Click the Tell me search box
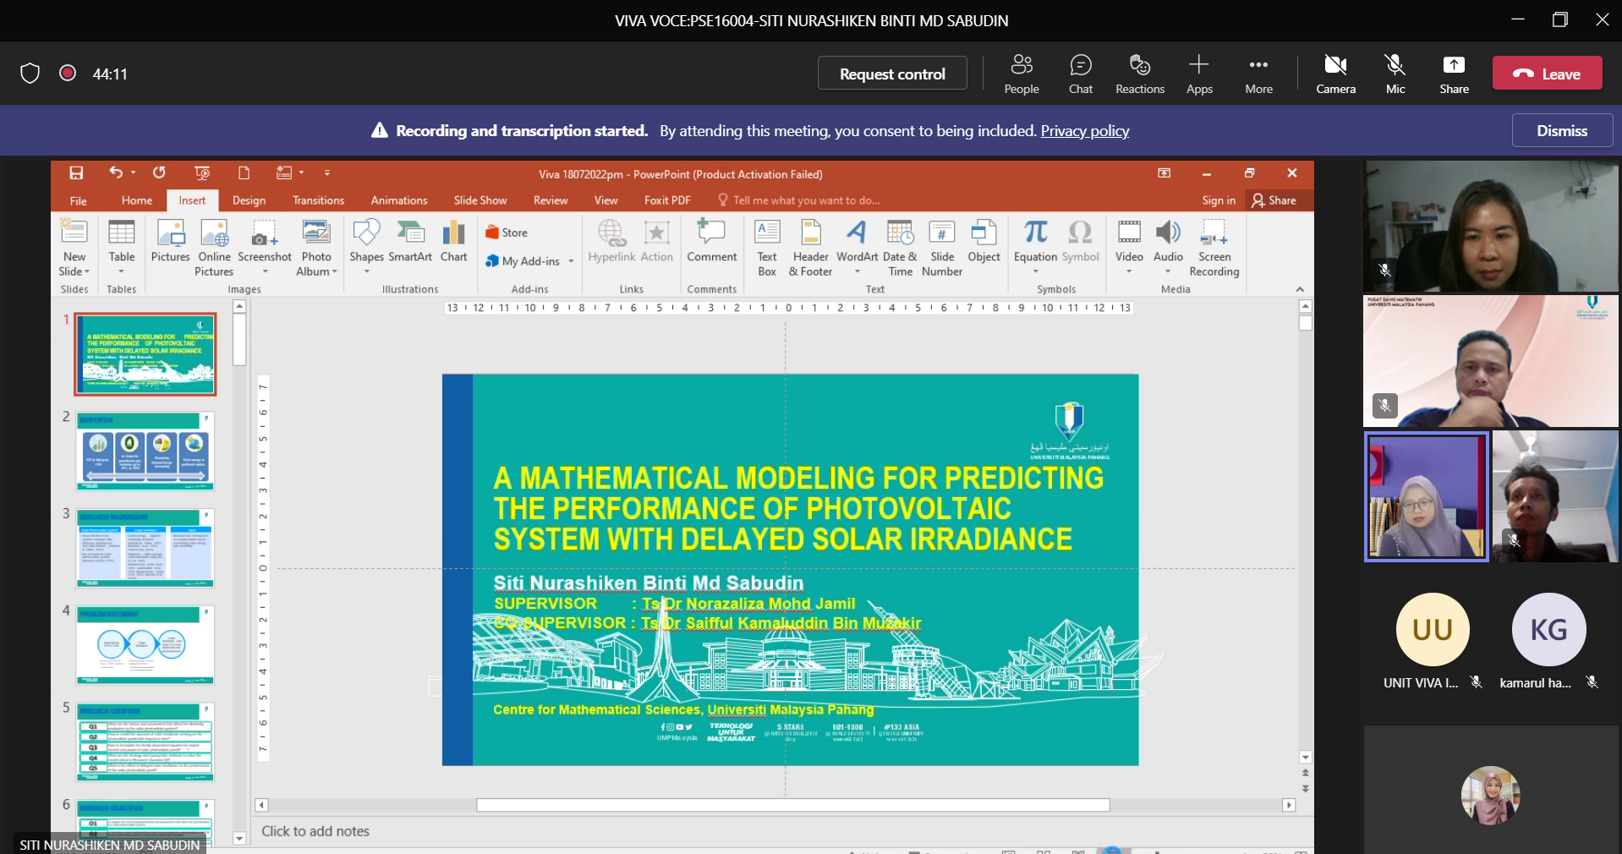 (800, 200)
